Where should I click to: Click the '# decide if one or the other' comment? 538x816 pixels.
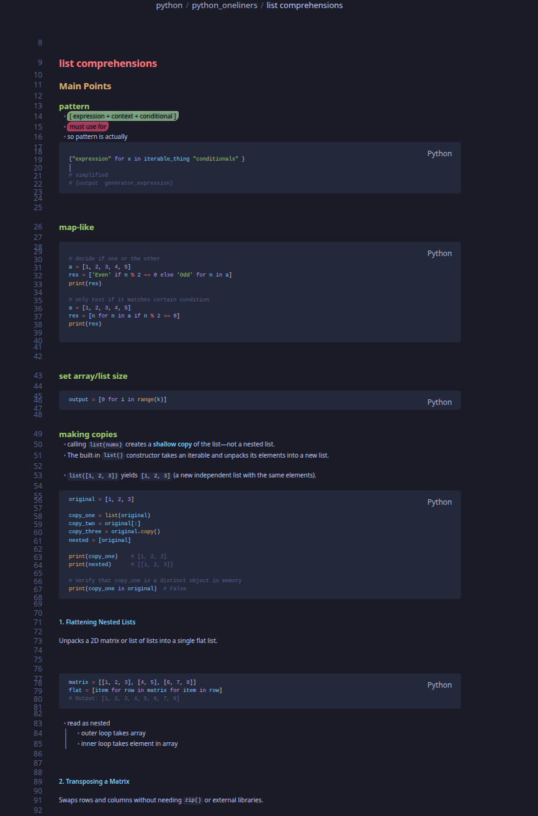tap(114, 259)
